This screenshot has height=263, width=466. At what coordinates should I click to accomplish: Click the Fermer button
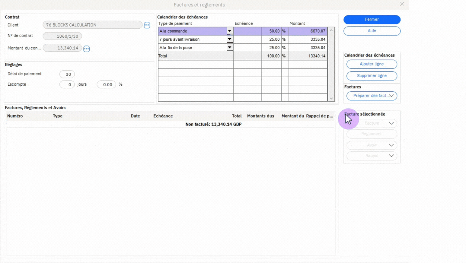372,19
